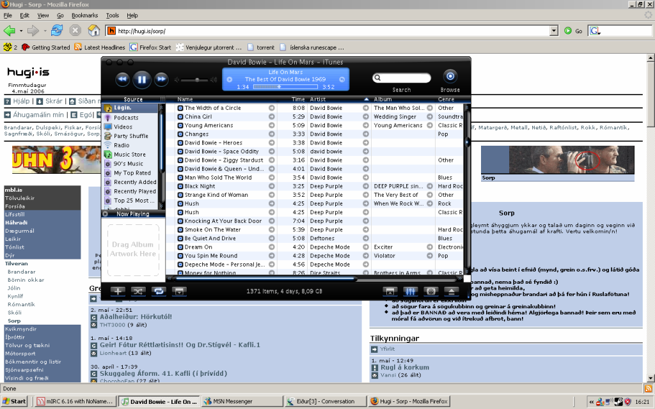Collapse the Now Playing artwork panel arrow
This screenshot has height=409, width=655.
tap(106, 214)
